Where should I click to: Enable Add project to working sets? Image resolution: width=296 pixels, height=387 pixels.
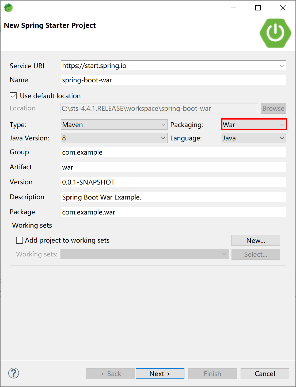(20, 240)
